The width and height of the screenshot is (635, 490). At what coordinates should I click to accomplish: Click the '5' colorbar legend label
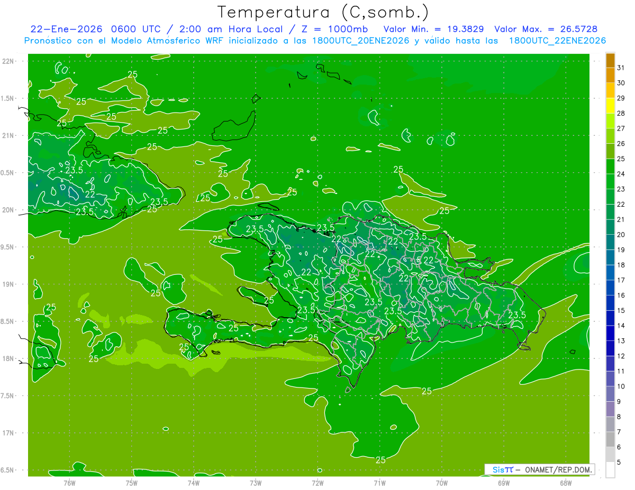point(619,462)
